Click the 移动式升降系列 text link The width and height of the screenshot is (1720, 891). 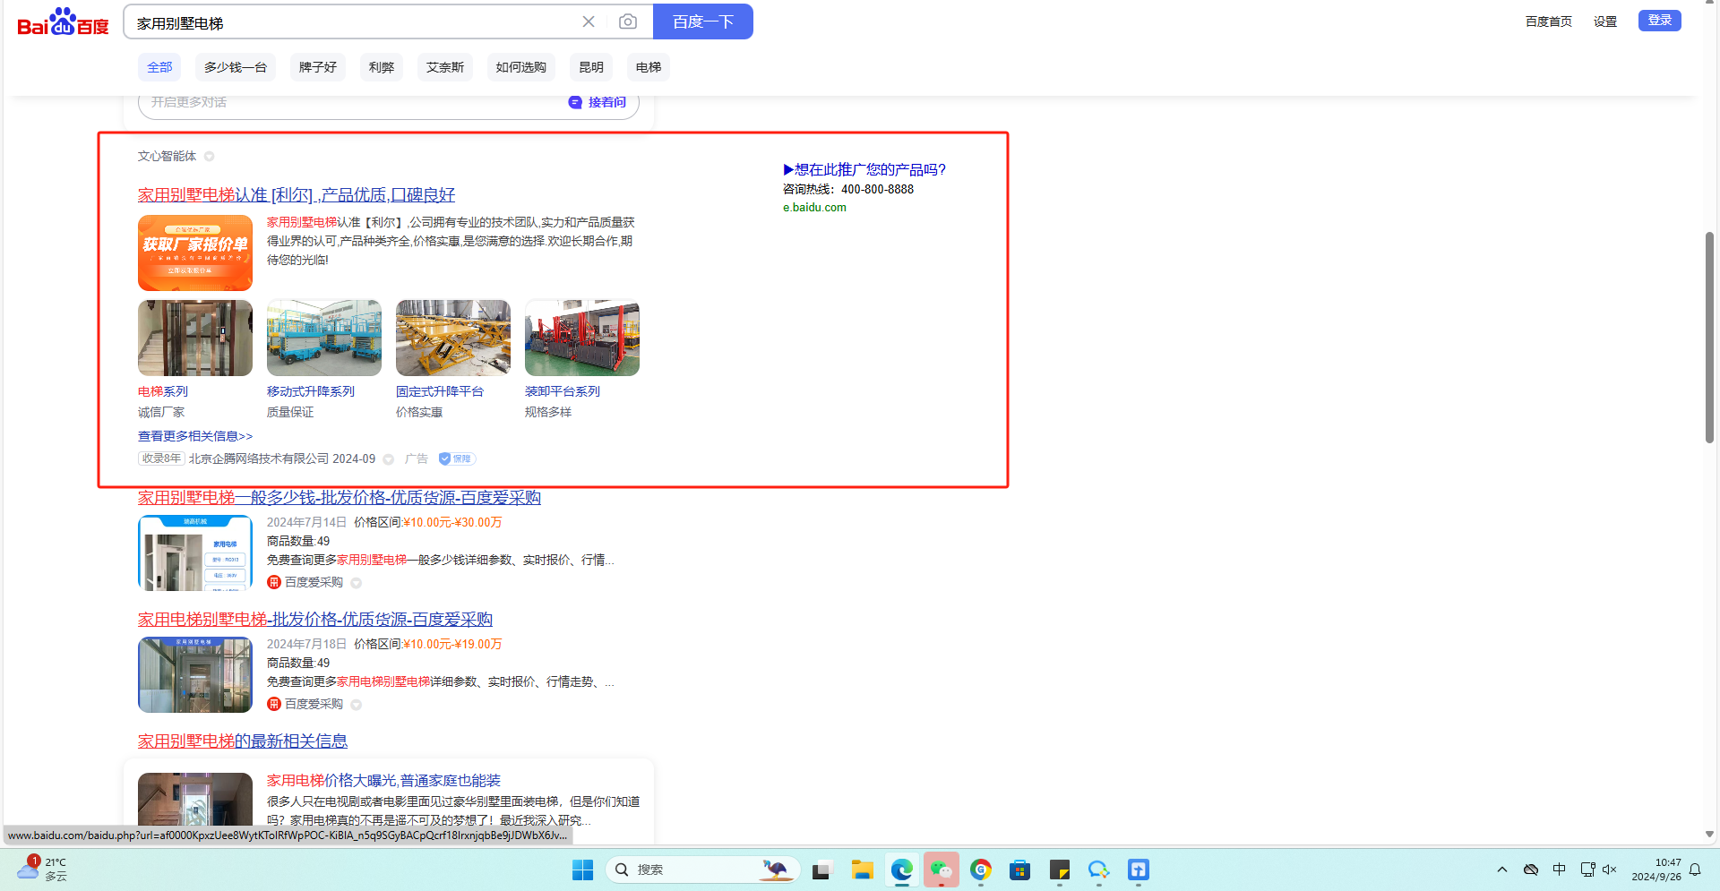[311, 391]
